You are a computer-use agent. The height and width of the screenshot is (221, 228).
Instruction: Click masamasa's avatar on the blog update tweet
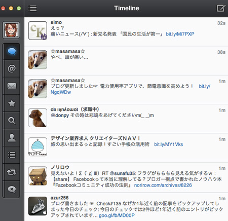37,89
